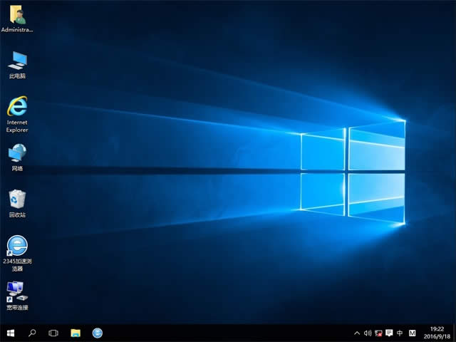Image resolution: width=456 pixels, height=342 pixels.
Task: Toggle the 中 Chinese input mode indicator
Action: pos(400,333)
